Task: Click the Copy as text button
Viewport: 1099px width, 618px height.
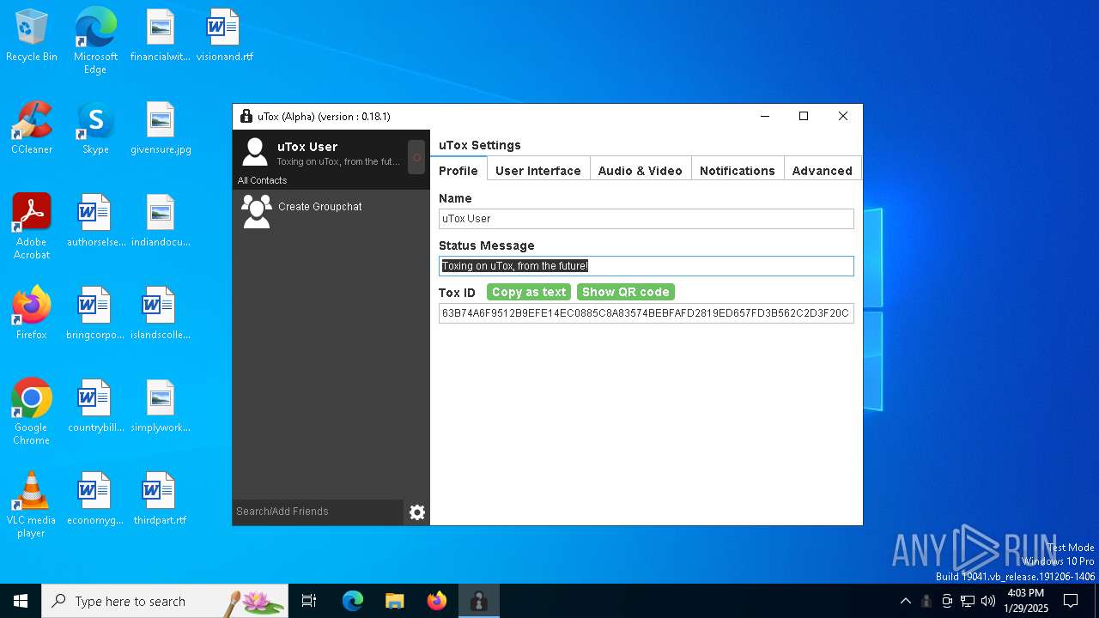Action: tap(529, 292)
